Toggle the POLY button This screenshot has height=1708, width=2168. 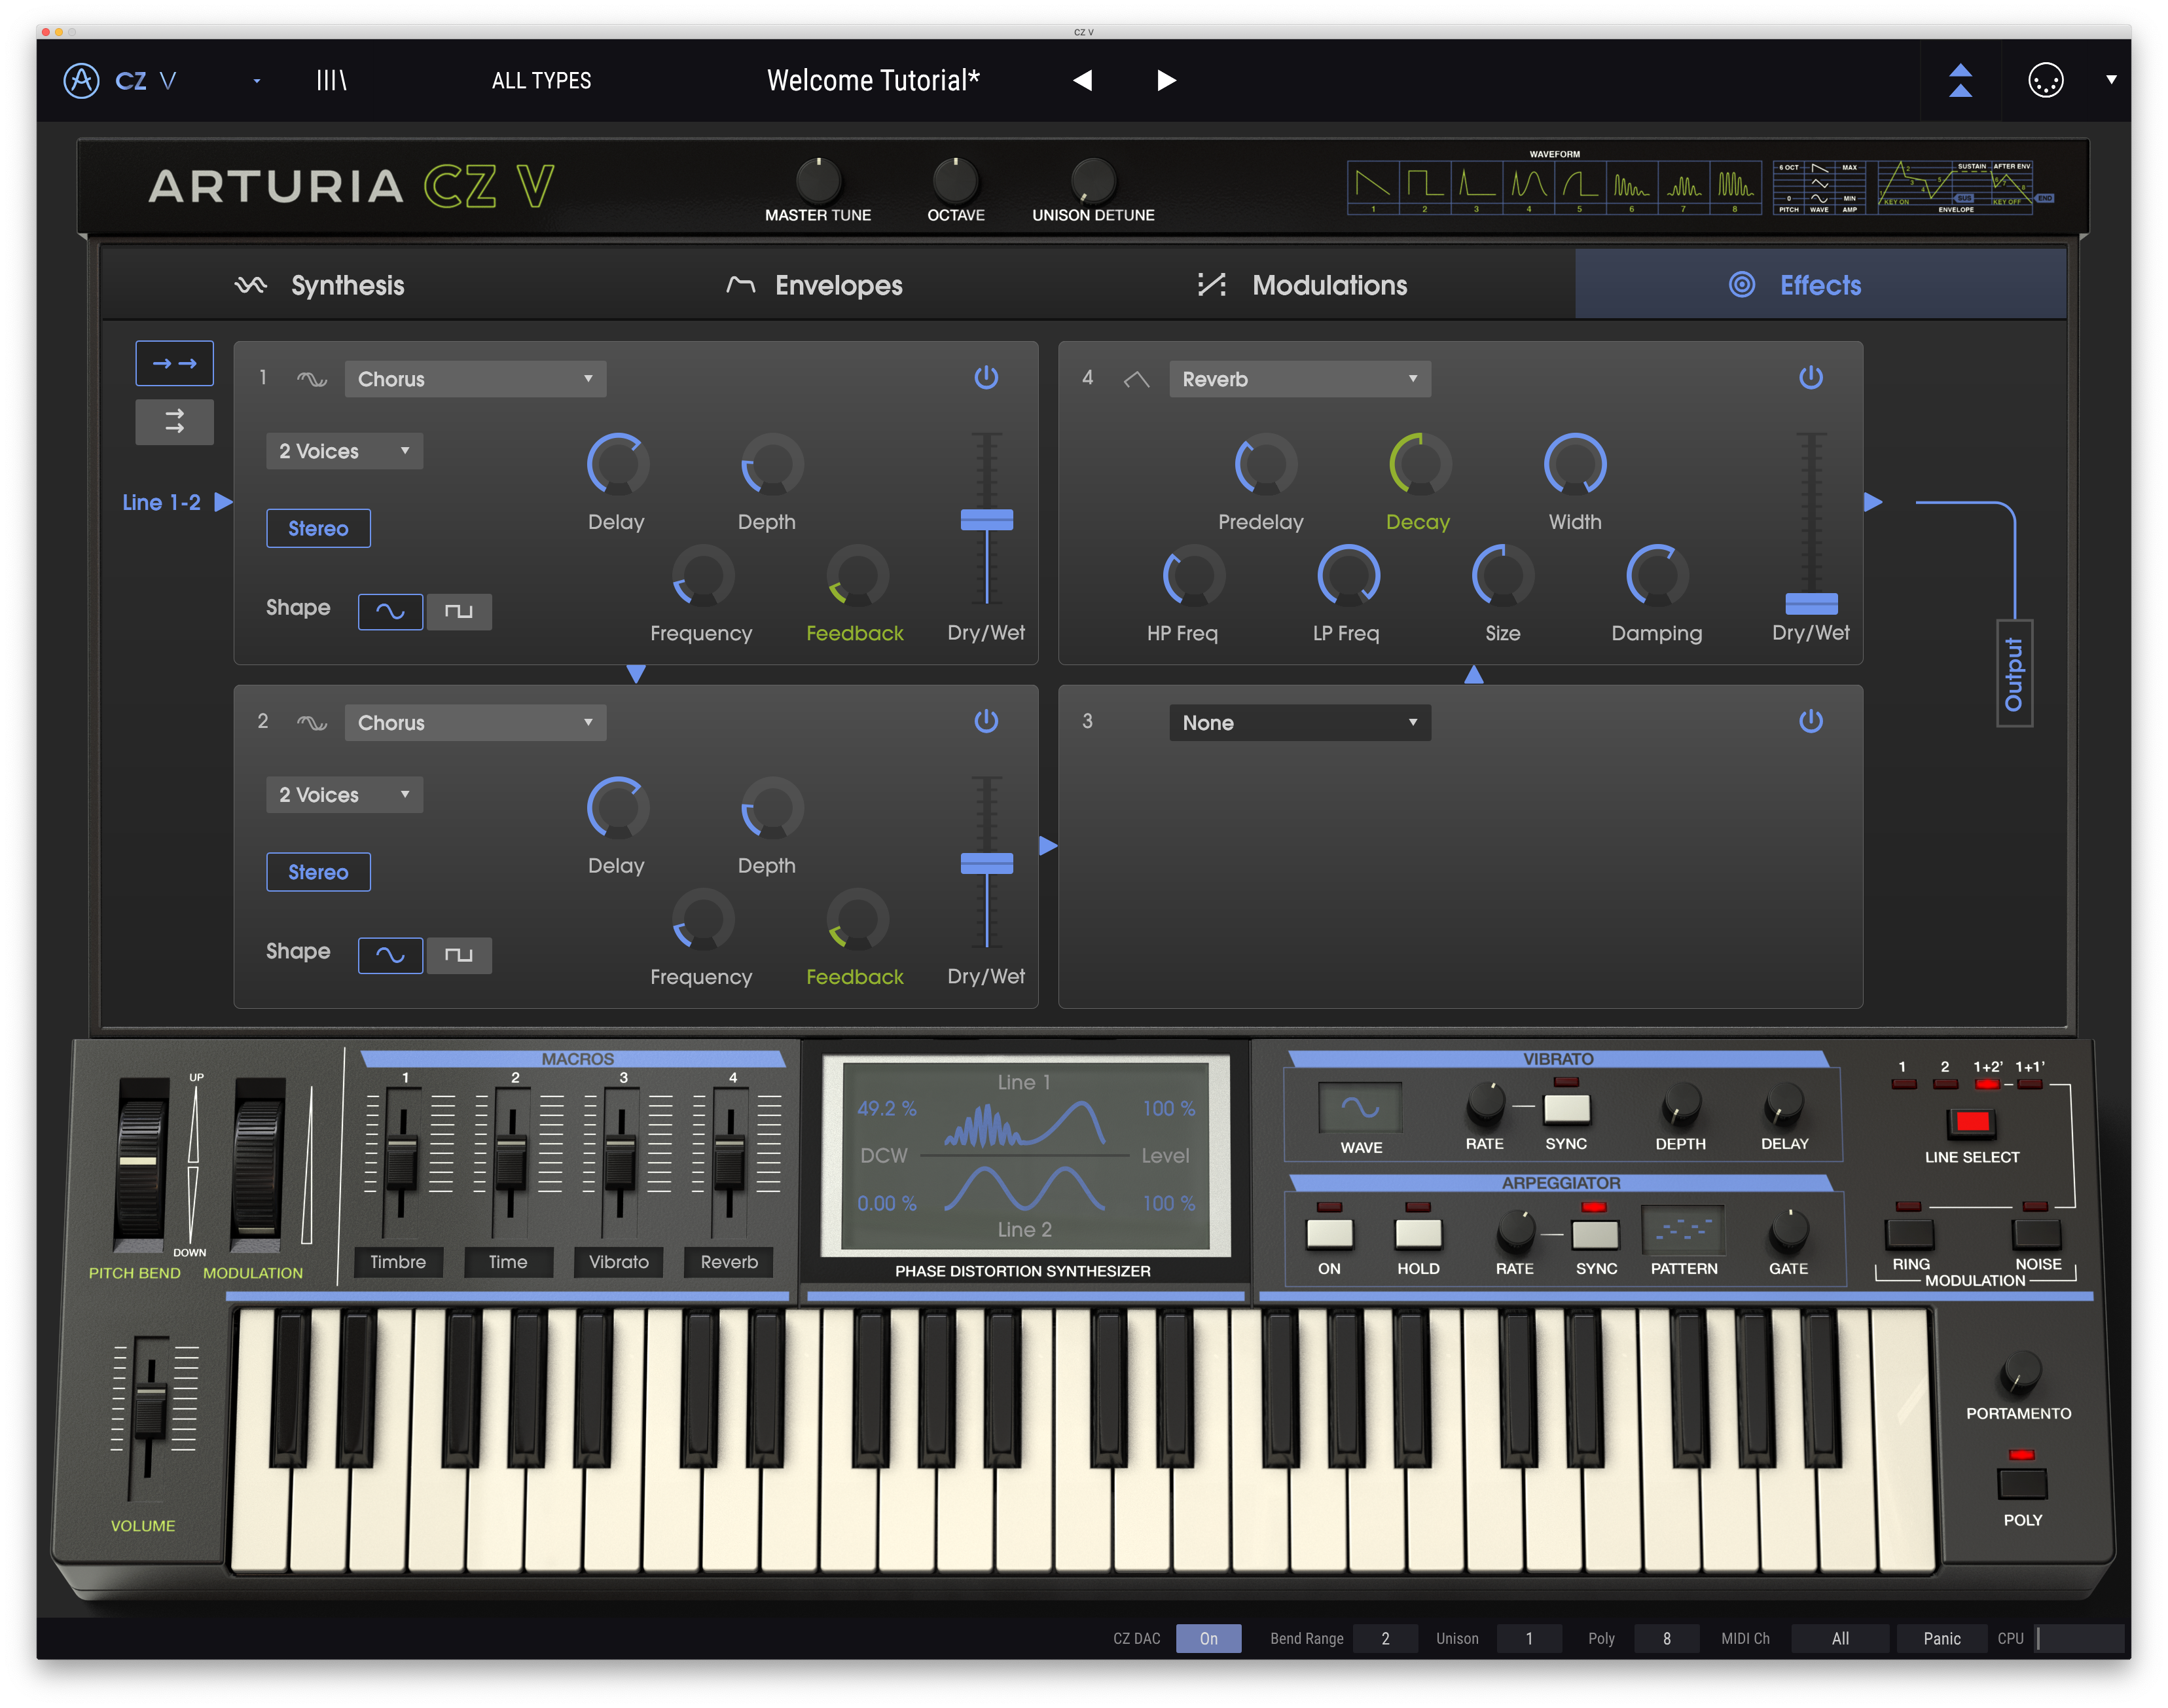pos(2021,1483)
